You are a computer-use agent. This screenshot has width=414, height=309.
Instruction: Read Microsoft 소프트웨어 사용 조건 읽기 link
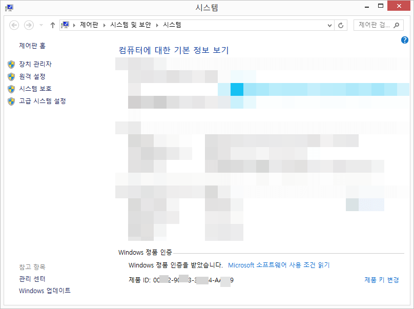tap(279, 265)
